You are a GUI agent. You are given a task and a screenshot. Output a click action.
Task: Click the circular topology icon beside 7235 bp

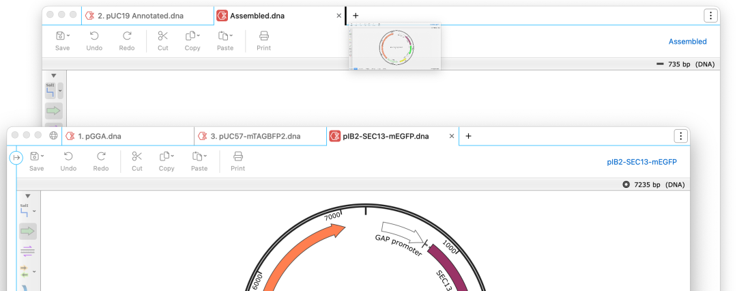click(x=626, y=185)
